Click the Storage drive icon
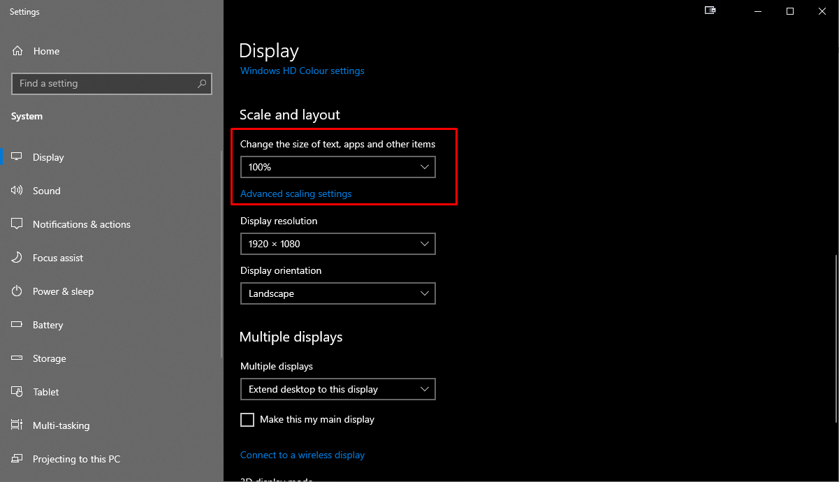 click(17, 358)
